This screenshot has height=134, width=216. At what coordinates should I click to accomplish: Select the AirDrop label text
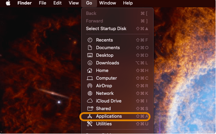104,86
